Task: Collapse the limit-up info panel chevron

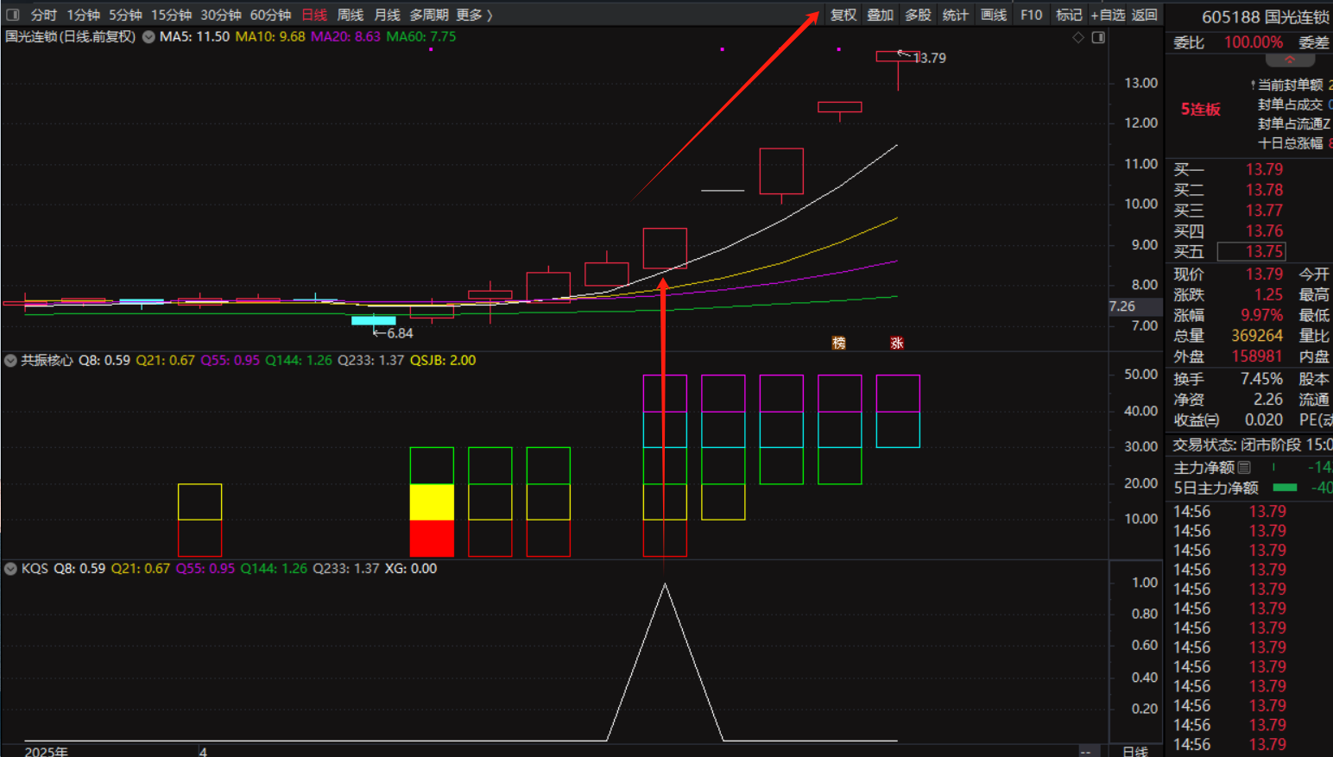Action: pyautogui.click(x=1290, y=60)
